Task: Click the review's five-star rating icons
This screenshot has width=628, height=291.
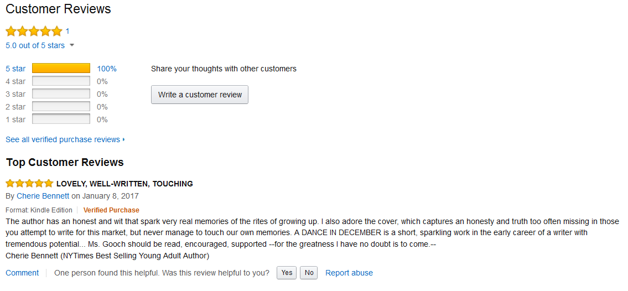Action: (x=29, y=184)
